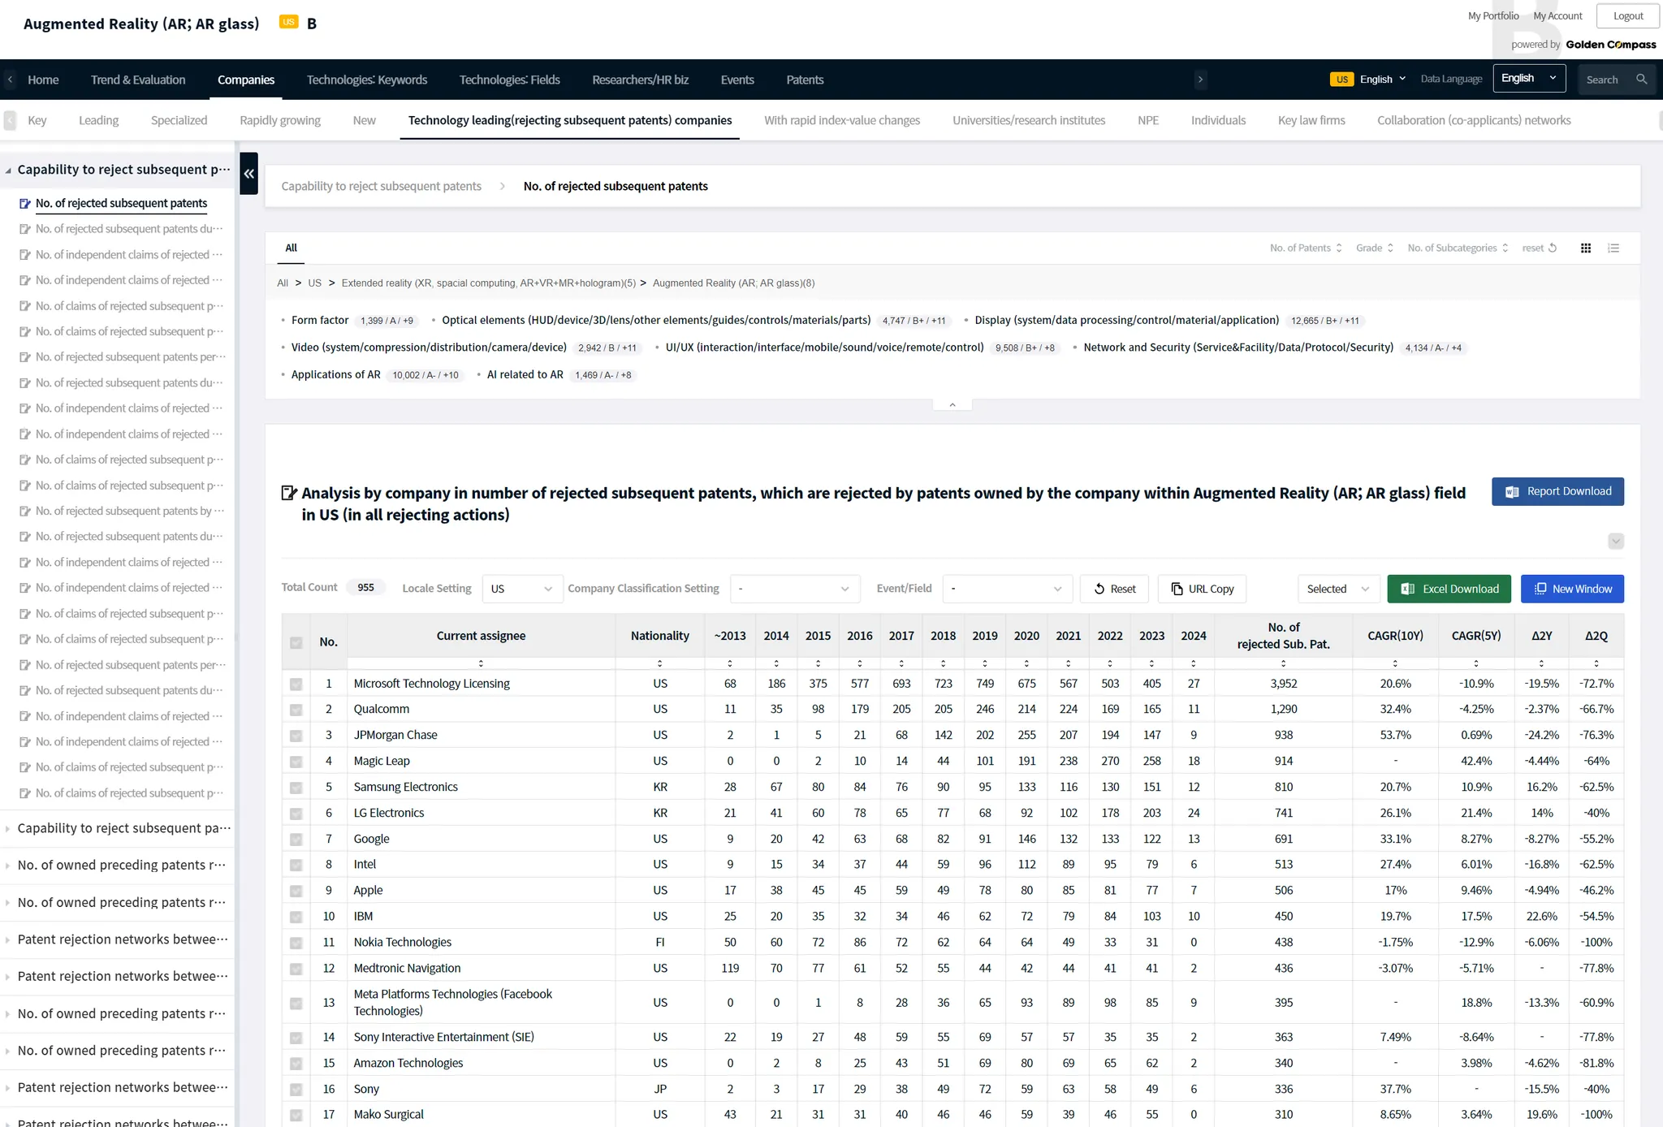Screen dimensions: 1663x1127
Task: Collapse category panel with up chevron
Action: tap(952, 404)
